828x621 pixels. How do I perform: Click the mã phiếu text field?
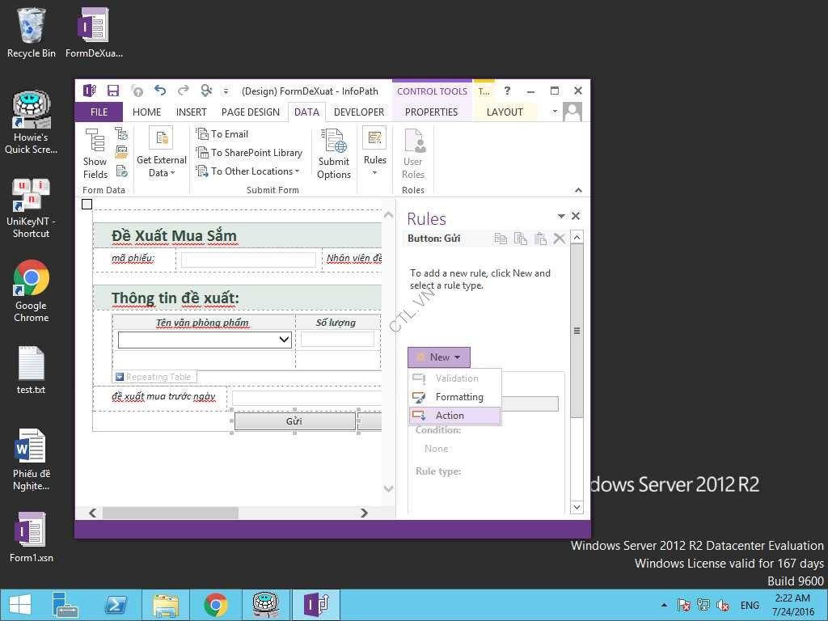tap(248, 260)
